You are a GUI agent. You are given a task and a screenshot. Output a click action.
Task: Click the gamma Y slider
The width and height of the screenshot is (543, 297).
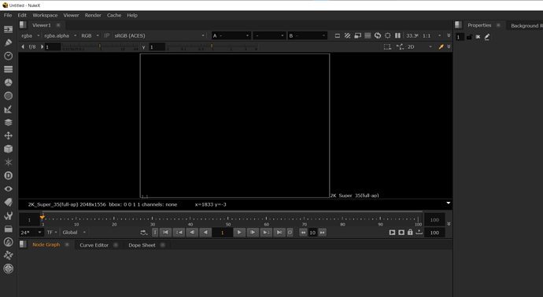[x=212, y=46]
